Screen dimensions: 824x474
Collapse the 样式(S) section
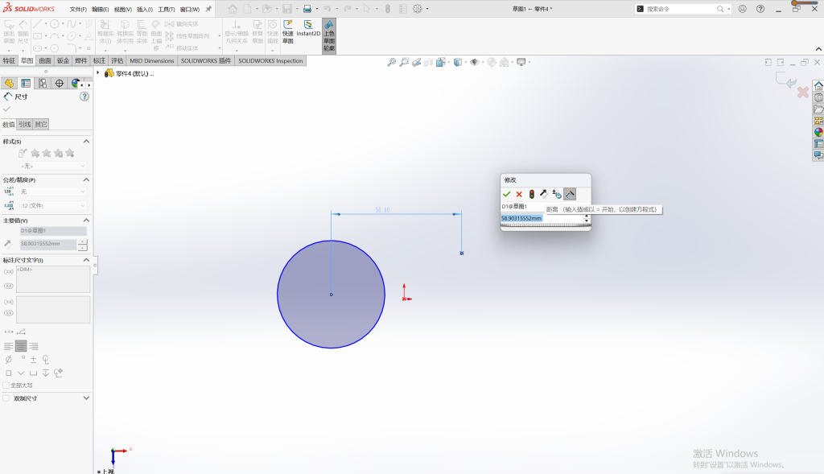click(86, 142)
